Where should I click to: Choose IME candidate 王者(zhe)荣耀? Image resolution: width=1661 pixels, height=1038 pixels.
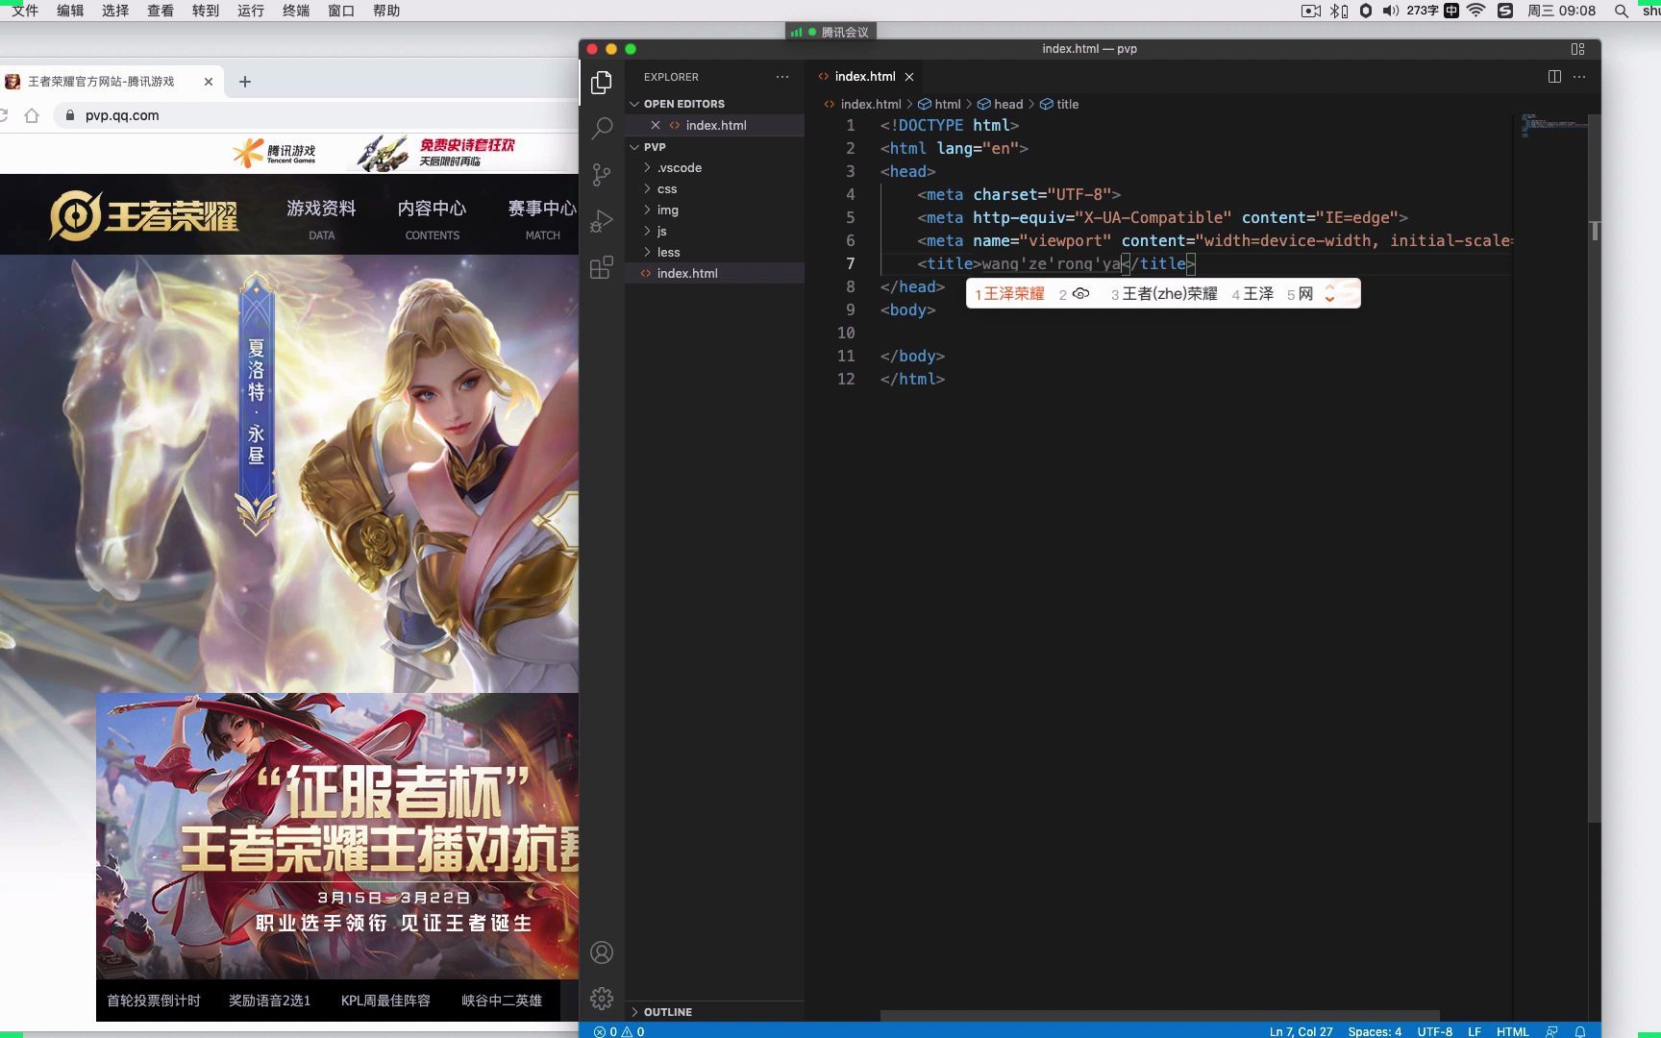point(1164,293)
